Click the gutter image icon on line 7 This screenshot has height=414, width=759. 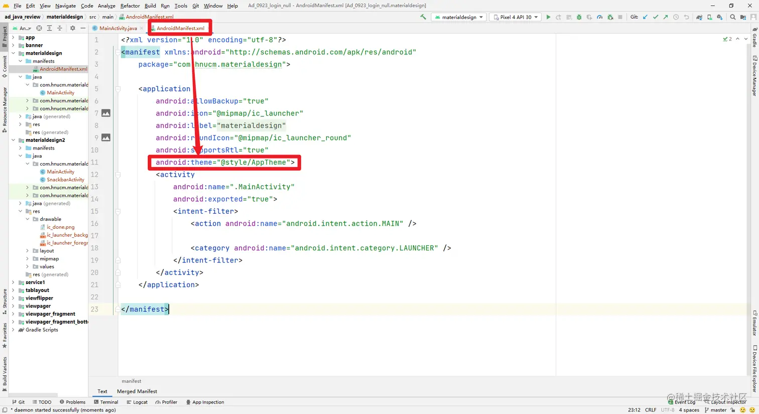[106, 113]
